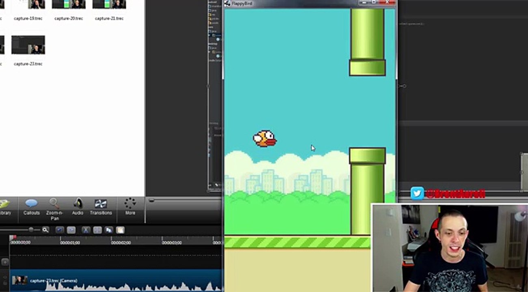The width and height of the screenshot is (528, 292).
Task: Split the clip using the Split icon
Action: (x=97, y=230)
